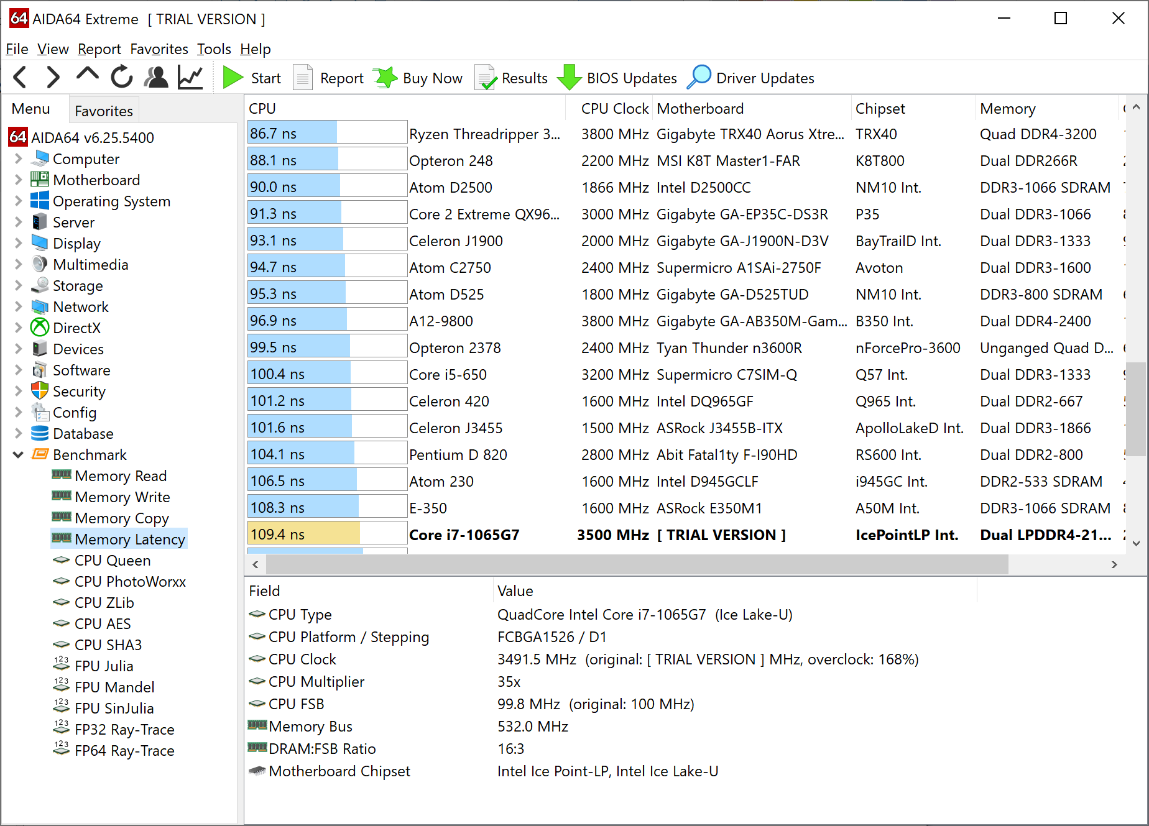Expand the Computer tree node

[18, 159]
